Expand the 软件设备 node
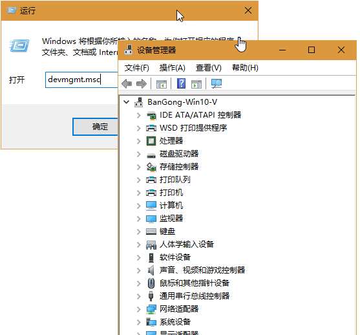Viewport: 360px width, 335px height. [139, 257]
